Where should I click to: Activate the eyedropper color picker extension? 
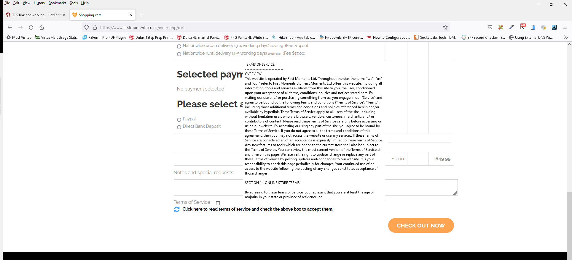(x=512, y=27)
